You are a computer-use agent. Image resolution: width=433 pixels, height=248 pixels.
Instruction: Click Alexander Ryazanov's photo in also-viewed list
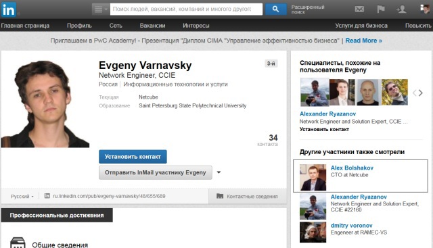tap(313, 207)
